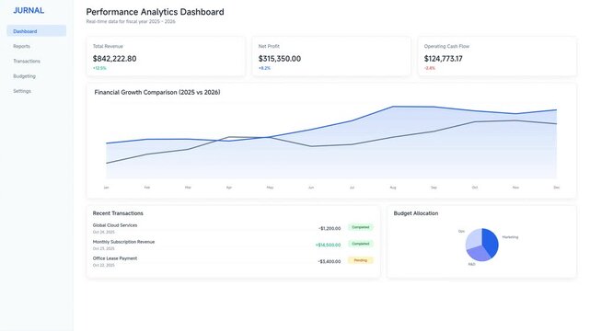Click the Performance Analytics Dashboard heading
Viewport: 590px width, 331px height.
click(x=155, y=12)
